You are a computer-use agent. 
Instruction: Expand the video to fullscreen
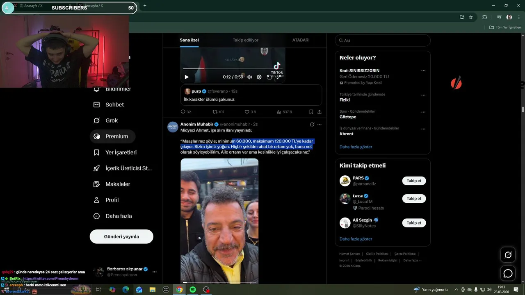(278, 77)
